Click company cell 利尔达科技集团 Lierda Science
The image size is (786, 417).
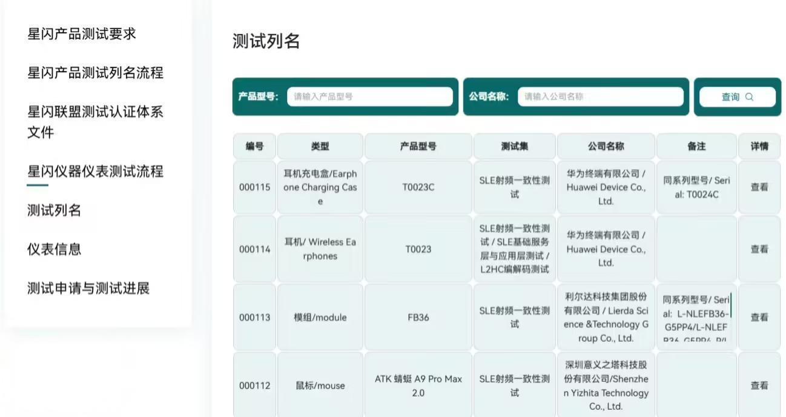click(x=606, y=317)
